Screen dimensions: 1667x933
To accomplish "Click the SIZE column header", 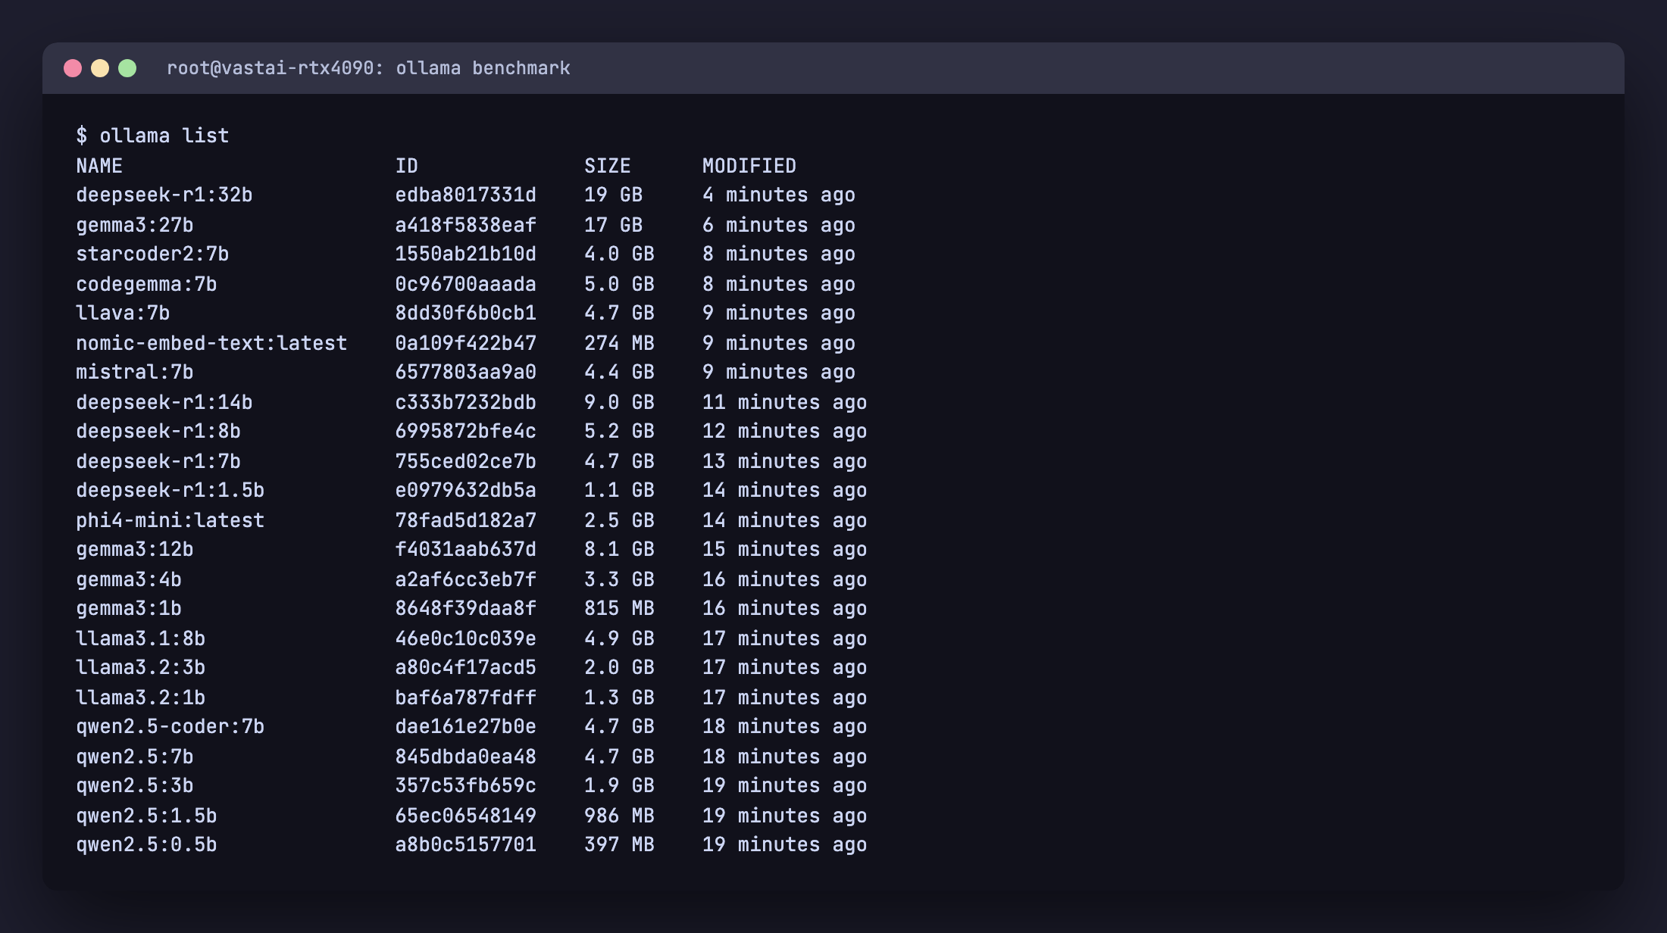I will (608, 166).
